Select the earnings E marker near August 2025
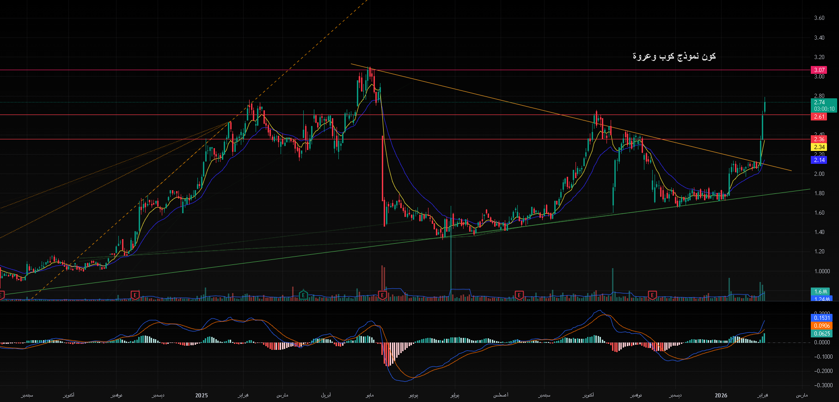Viewport: 839px width, 402px height. 519,295
